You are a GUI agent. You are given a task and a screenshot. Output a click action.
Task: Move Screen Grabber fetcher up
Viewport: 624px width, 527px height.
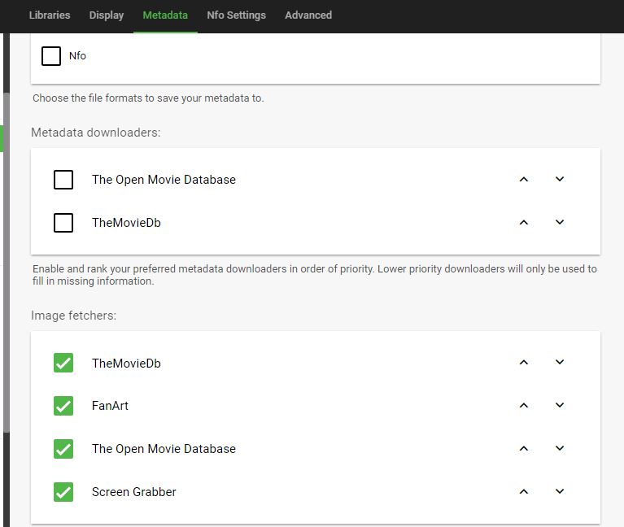[x=524, y=492]
